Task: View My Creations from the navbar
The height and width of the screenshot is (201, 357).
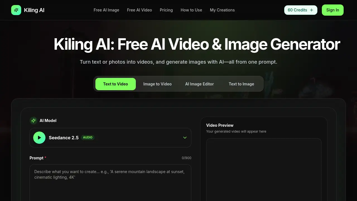Action: [222, 10]
